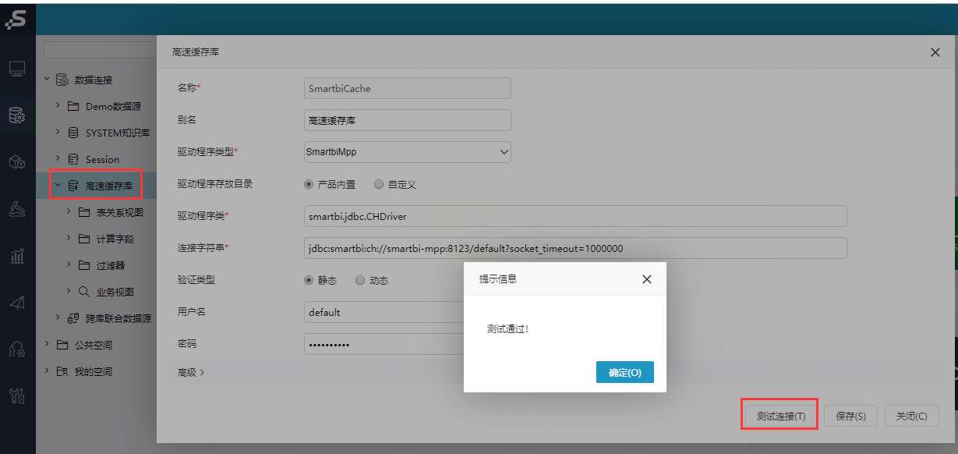The width and height of the screenshot is (958, 454).
Task: Open the analysis design sidebar icon
Action: (17, 208)
